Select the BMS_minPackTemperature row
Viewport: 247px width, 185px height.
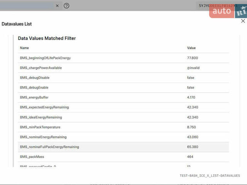(40, 127)
